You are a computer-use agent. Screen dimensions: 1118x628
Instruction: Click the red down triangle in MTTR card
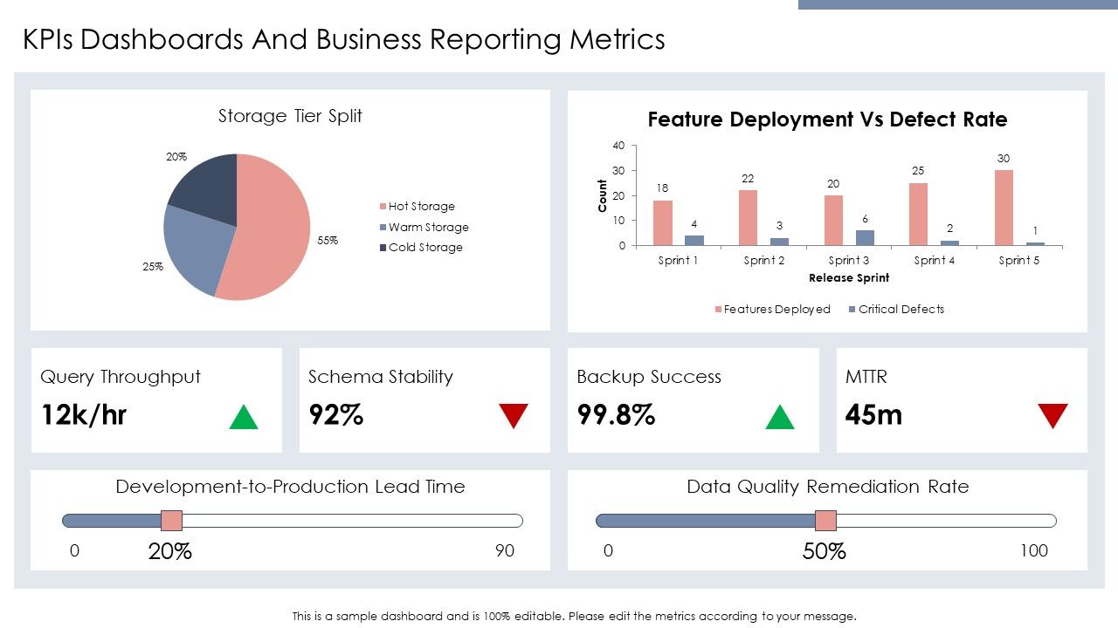pos(1053,416)
